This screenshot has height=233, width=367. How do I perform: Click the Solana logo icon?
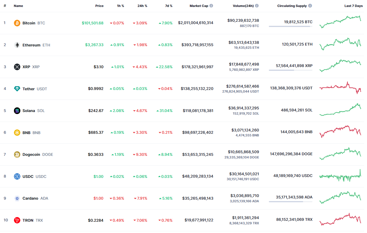click(x=17, y=111)
